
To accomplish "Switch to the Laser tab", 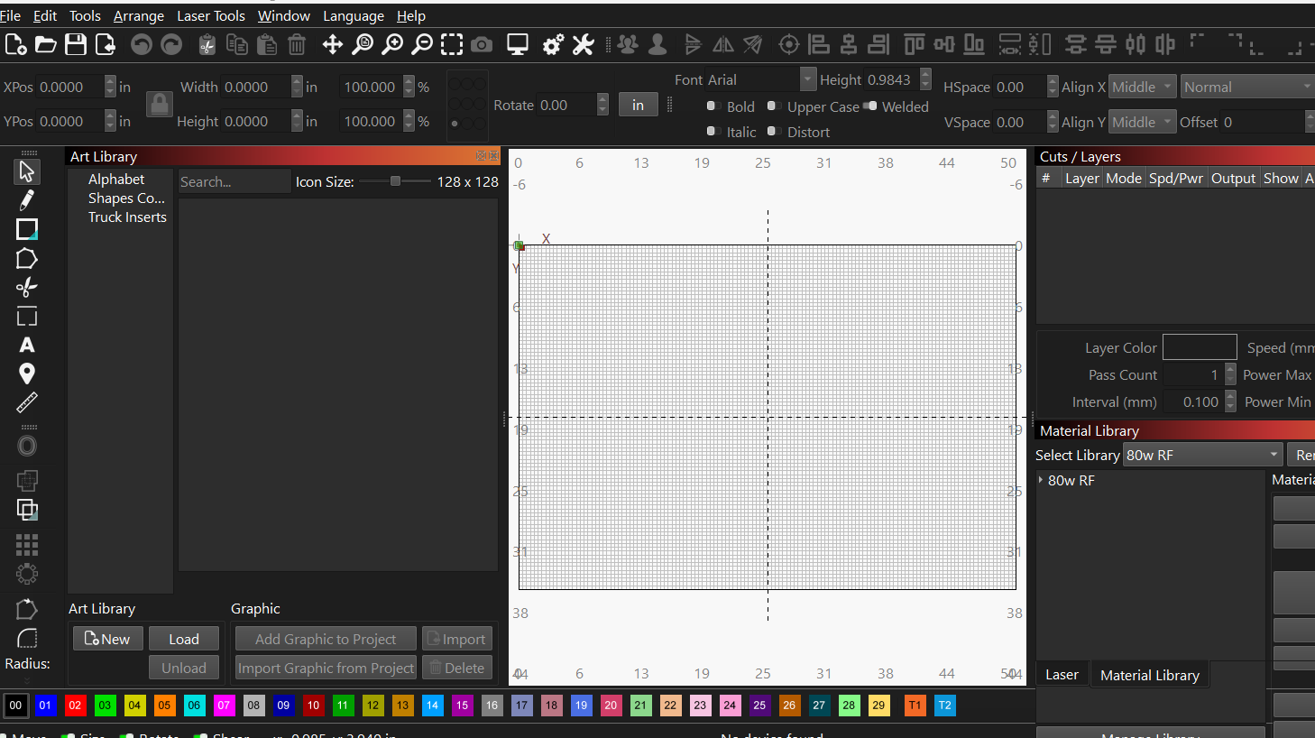I will pos(1062,675).
